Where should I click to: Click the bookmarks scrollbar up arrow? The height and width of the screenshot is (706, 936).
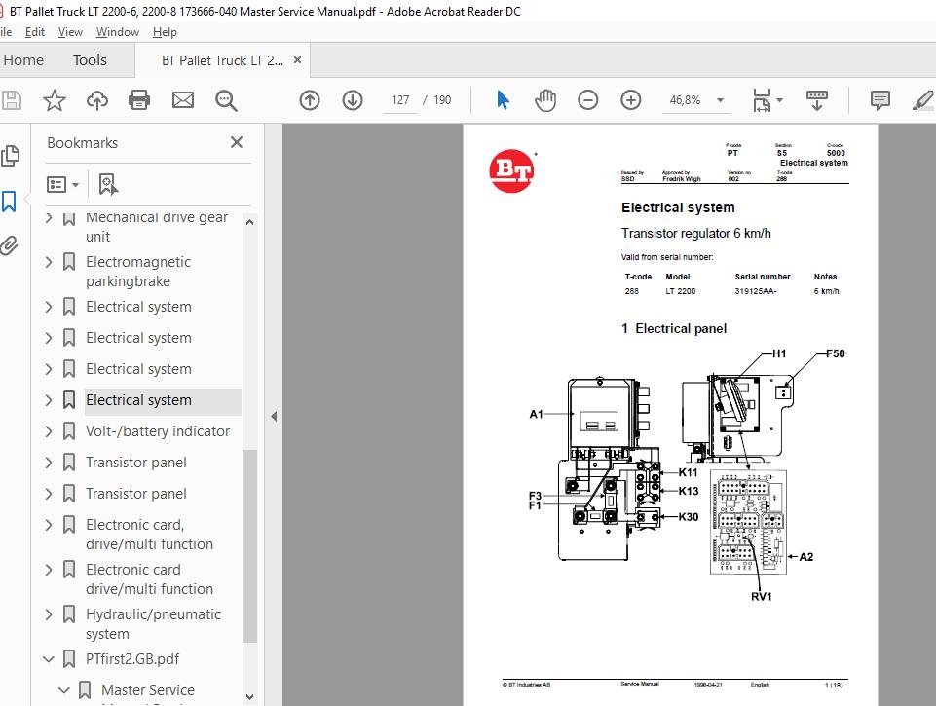coord(250,222)
